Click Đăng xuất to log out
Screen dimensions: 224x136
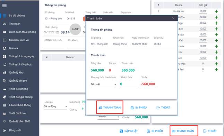point(15,130)
